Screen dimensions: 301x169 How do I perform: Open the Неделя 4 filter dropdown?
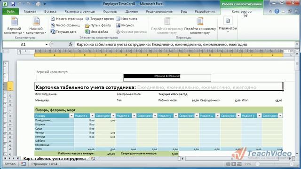(217, 116)
